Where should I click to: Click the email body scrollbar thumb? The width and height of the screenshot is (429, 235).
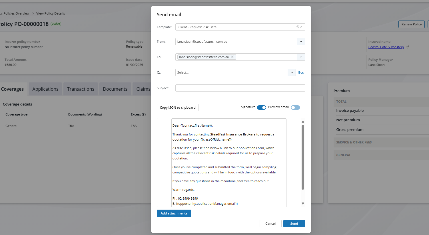(303, 157)
